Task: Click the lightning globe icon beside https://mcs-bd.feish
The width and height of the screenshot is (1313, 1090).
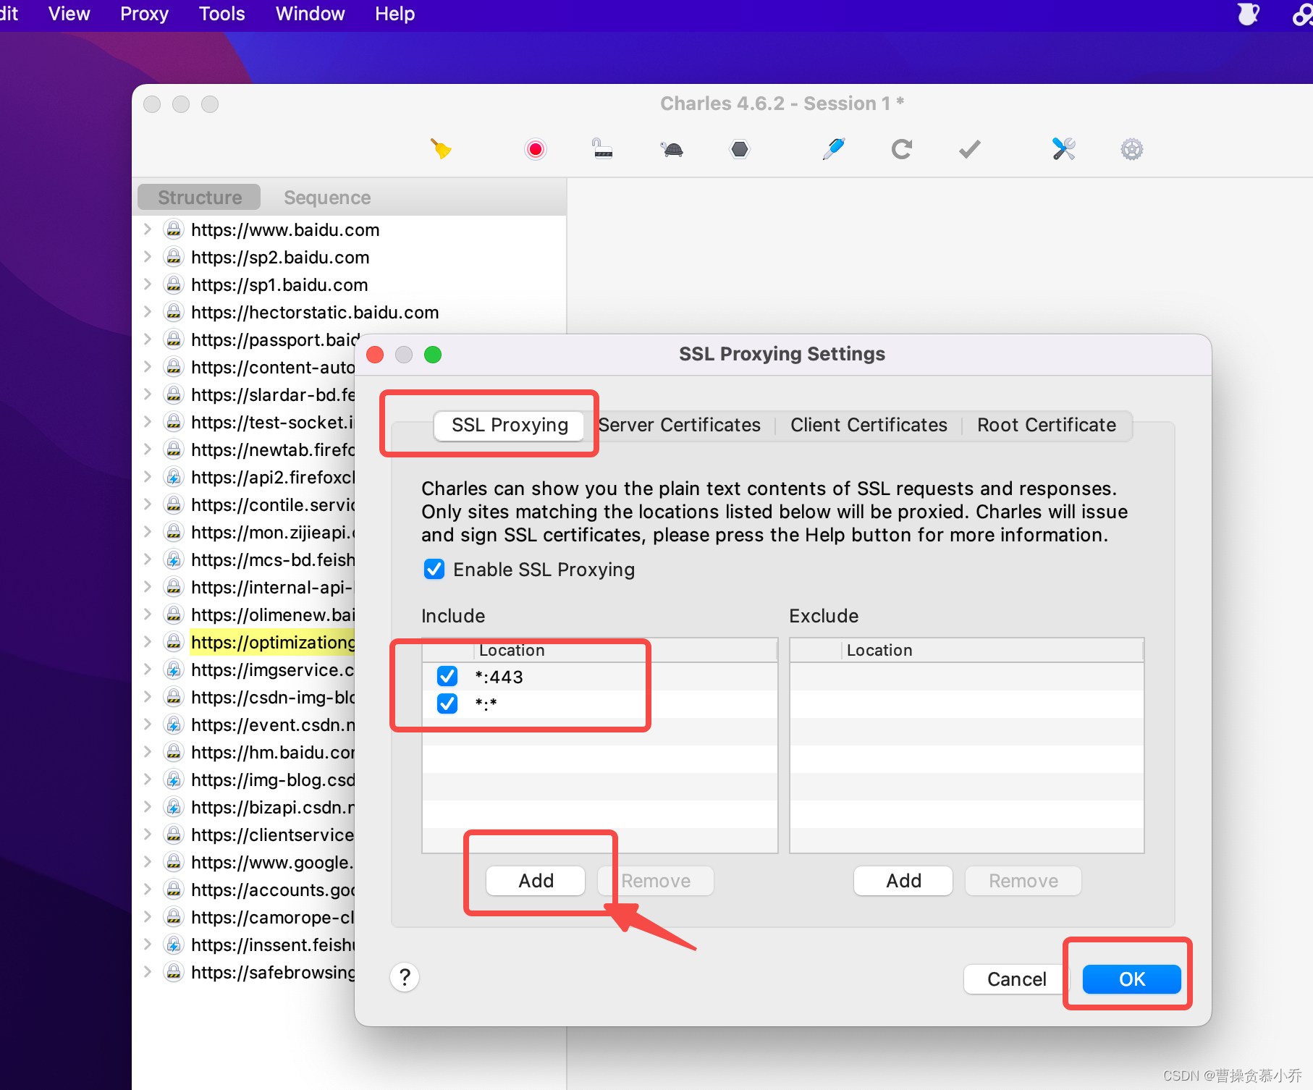Action: coord(174,559)
